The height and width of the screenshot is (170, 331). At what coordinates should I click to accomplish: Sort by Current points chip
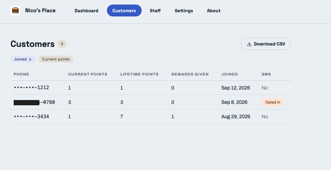(56, 59)
